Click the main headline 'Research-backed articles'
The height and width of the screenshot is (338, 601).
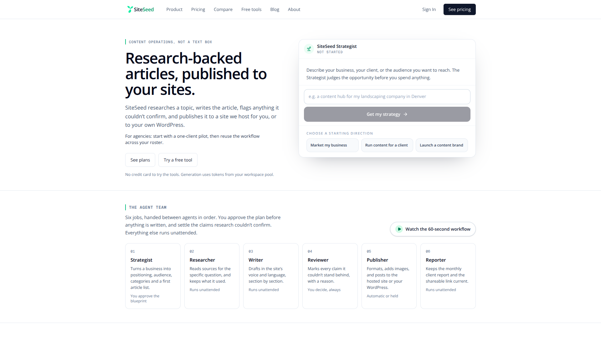(x=196, y=74)
